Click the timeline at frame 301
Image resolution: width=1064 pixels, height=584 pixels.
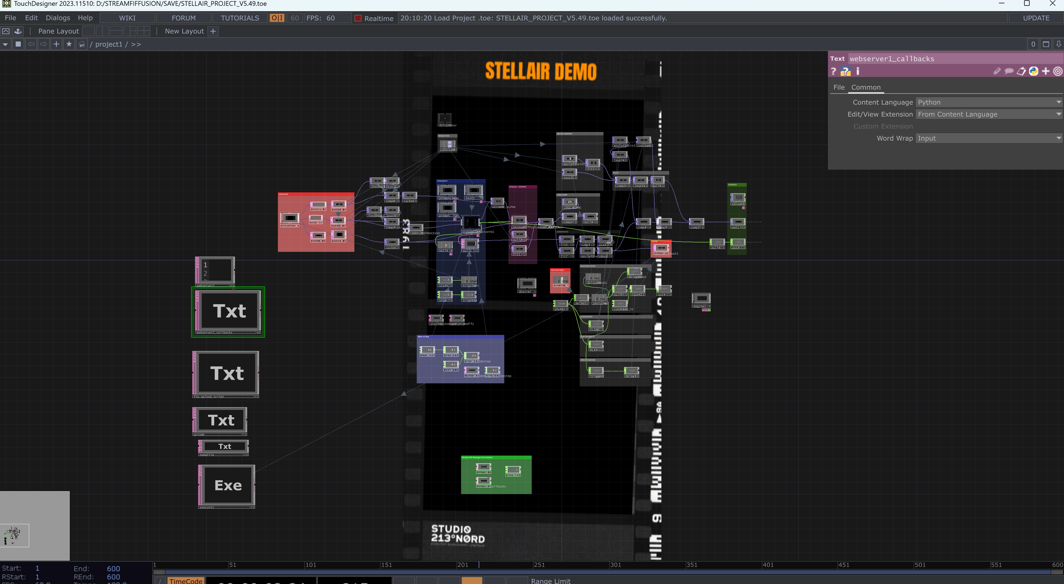pos(610,565)
